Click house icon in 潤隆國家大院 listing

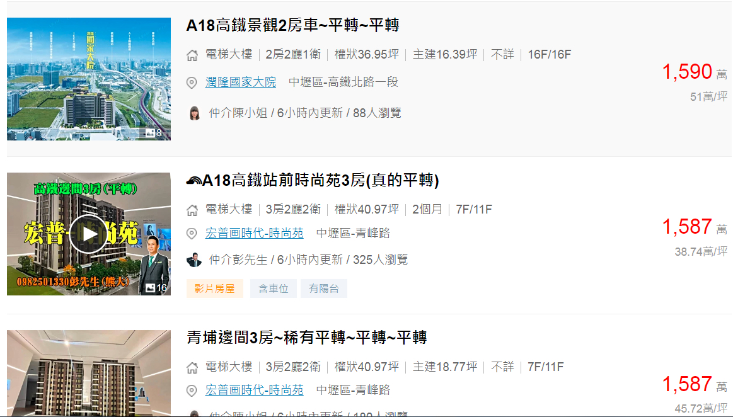coord(192,55)
